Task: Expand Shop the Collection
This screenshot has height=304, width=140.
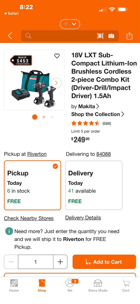Action: point(98,114)
